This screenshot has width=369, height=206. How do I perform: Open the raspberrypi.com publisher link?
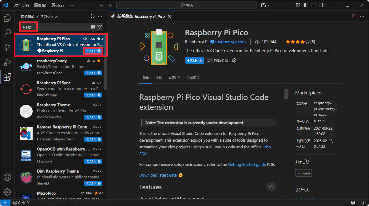[x=230, y=42]
